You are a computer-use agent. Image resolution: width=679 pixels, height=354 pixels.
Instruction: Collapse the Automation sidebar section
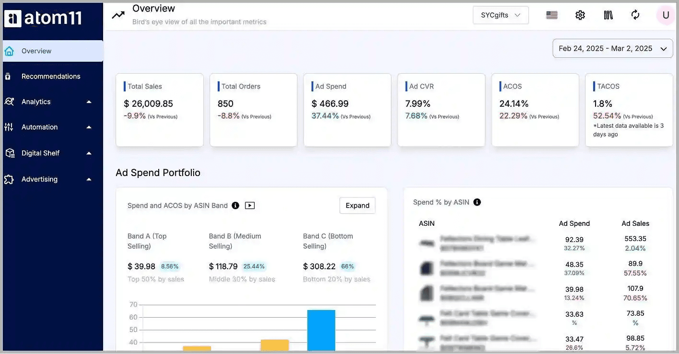point(89,127)
